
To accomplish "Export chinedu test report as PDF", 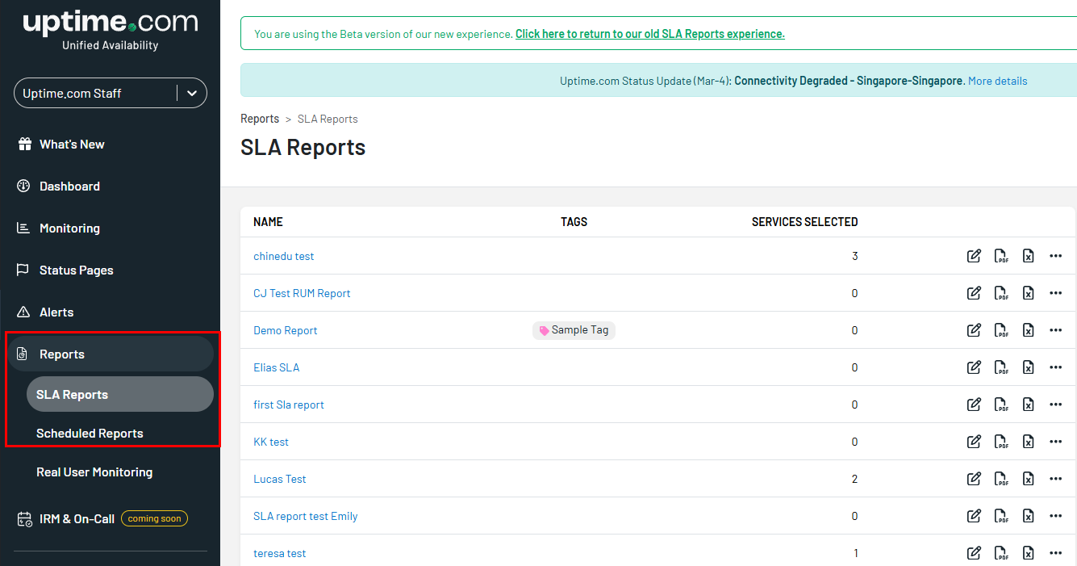I will pos(1001,256).
